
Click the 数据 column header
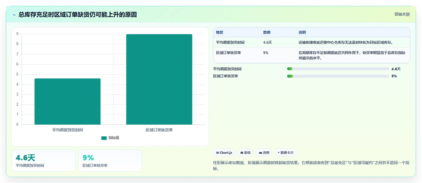[267, 32]
